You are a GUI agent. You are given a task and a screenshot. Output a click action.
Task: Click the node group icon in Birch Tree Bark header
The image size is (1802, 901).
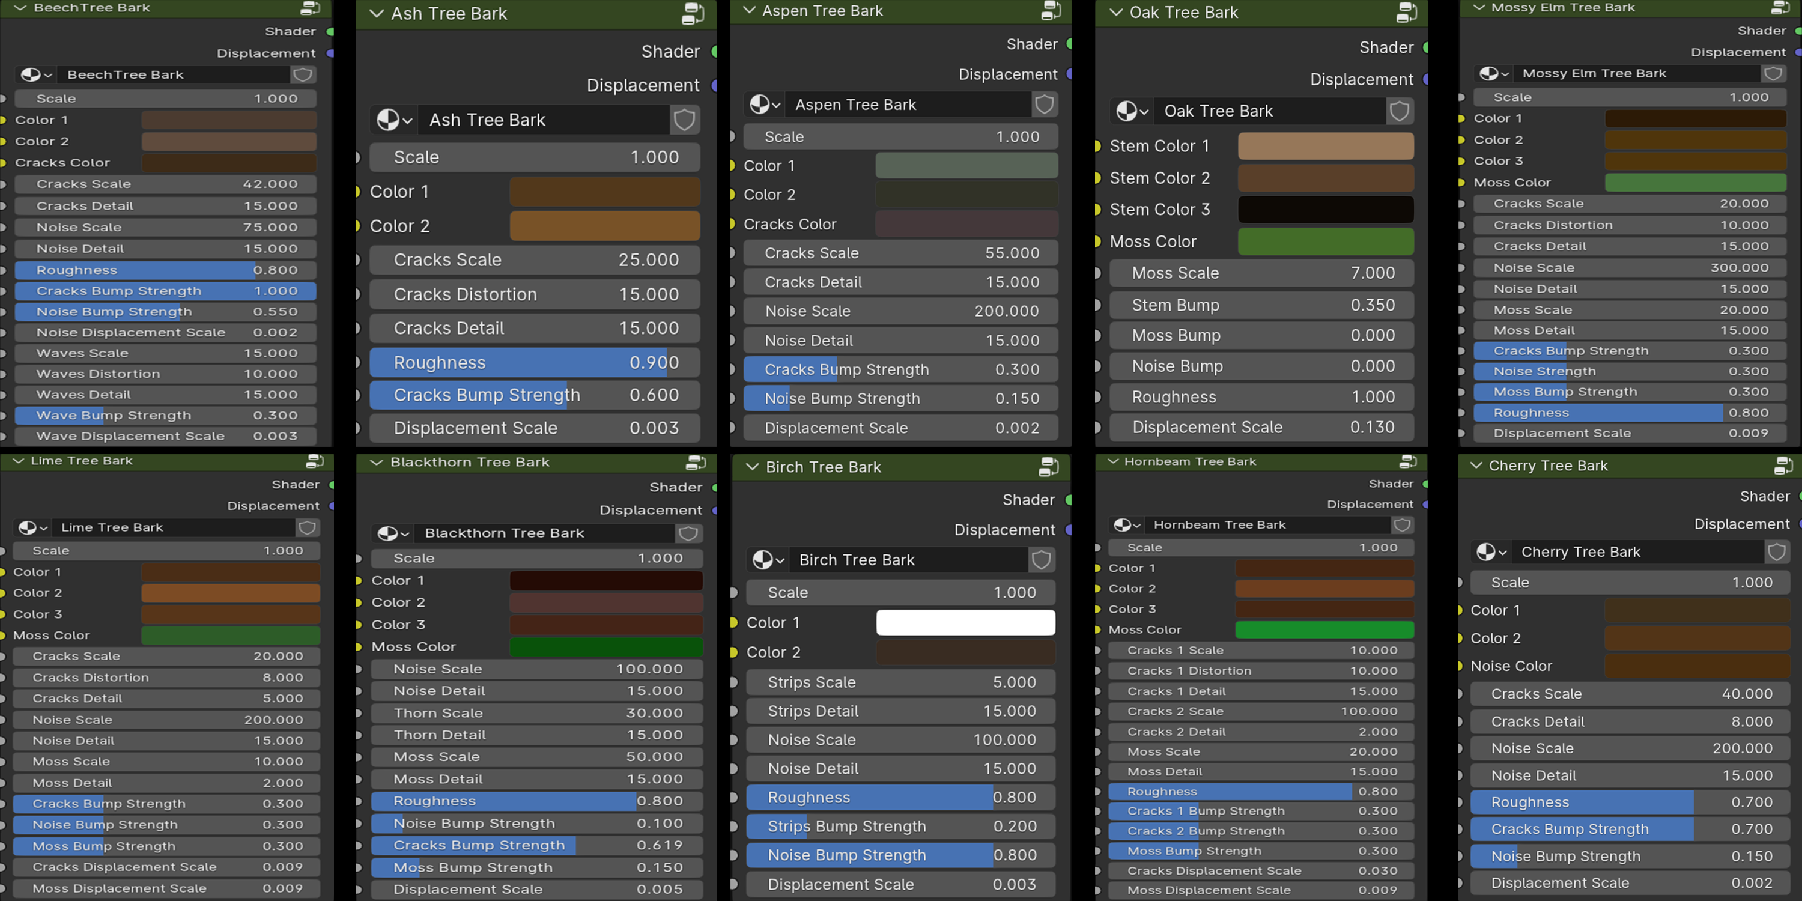click(1049, 467)
